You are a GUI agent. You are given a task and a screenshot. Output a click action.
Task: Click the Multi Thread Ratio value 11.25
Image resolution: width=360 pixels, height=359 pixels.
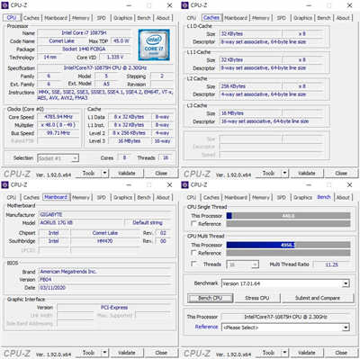(x=331, y=265)
